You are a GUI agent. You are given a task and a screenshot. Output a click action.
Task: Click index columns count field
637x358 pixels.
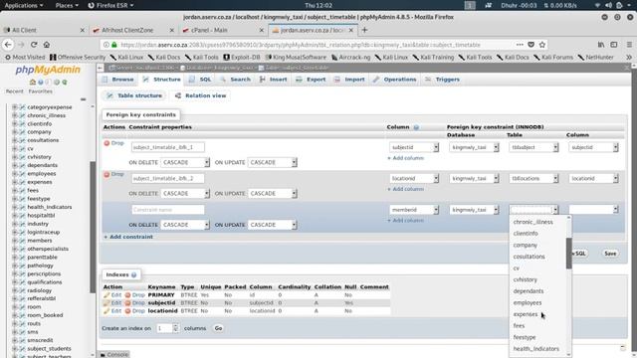coord(164,328)
